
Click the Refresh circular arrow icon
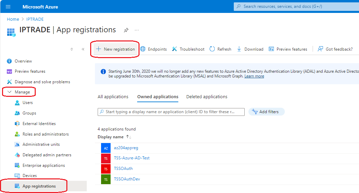pyautogui.click(x=212, y=49)
